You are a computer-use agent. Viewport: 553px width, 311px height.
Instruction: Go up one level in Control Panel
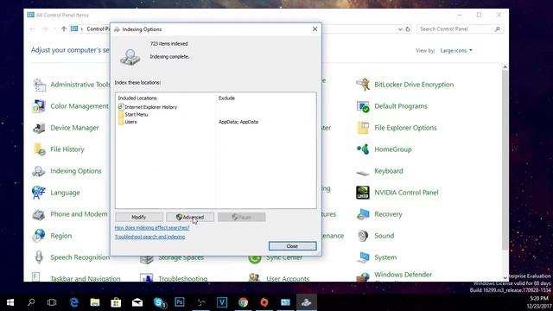[64, 29]
